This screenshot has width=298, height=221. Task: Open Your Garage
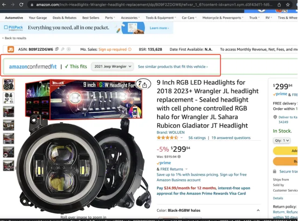(x=38, y=18)
